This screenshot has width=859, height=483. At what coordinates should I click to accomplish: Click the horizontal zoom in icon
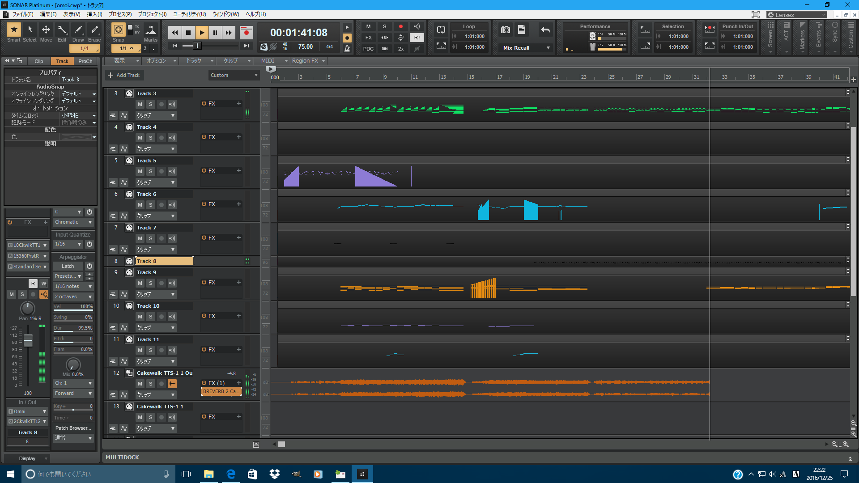(846, 445)
